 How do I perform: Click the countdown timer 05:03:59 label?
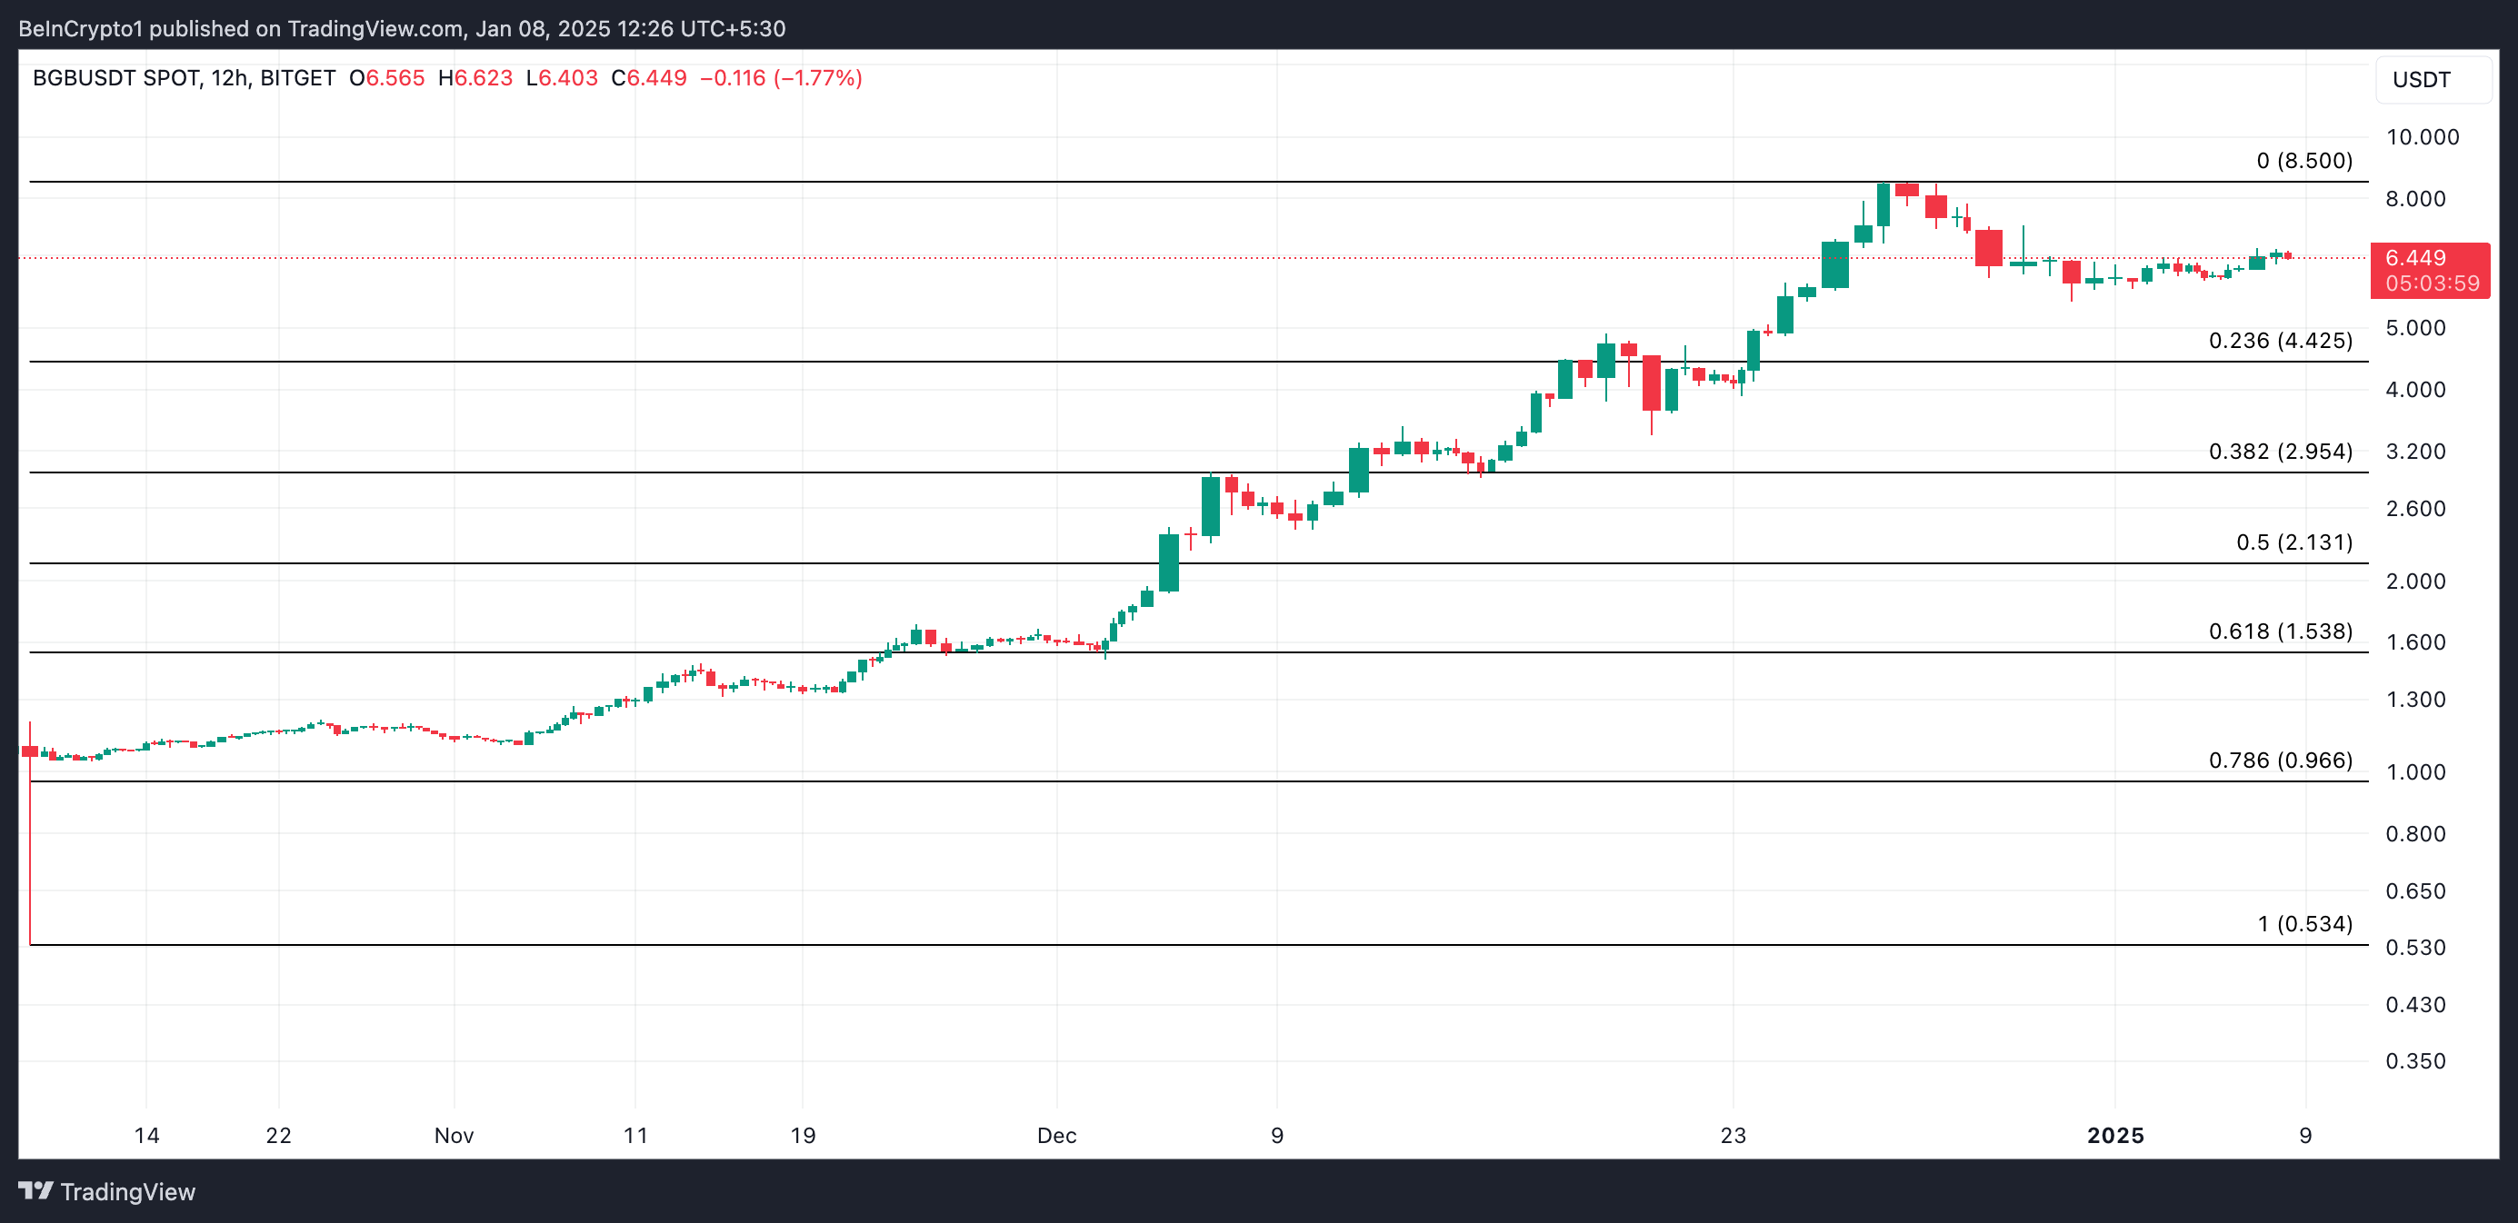pyautogui.click(x=2431, y=283)
